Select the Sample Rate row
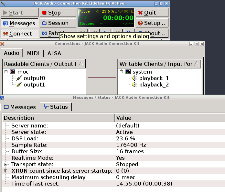This screenshot has height=192, width=225. tap(114, 145)
